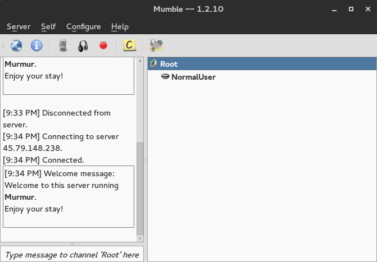The image size is (377, 262).
Task: Maximize the Mumble window
Action: [351, 9]
